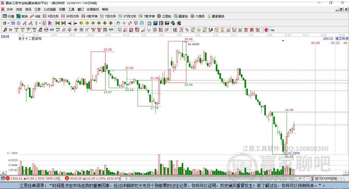Click the yin-yang red blue icon
Image resolution: width=349 pixels, height=189 pixels.
coord(267,30)
